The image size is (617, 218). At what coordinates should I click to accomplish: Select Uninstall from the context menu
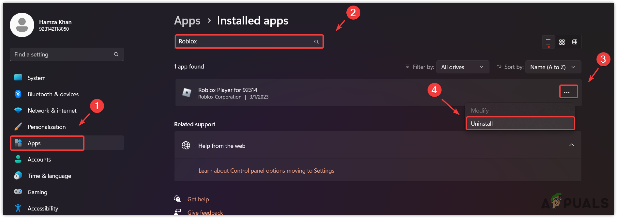[520, 123]
